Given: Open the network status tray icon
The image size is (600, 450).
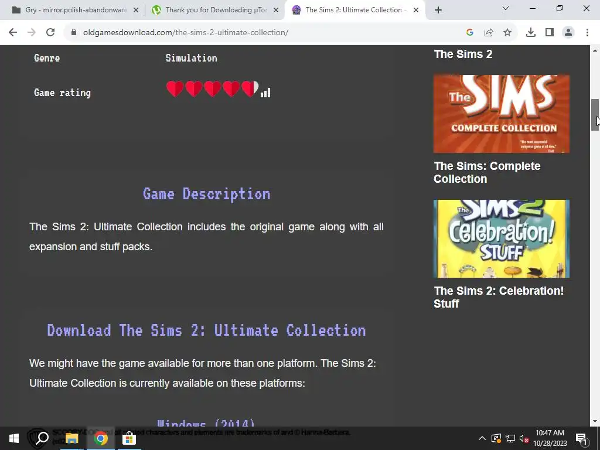Looking at the screenshot, I should 510,438.
